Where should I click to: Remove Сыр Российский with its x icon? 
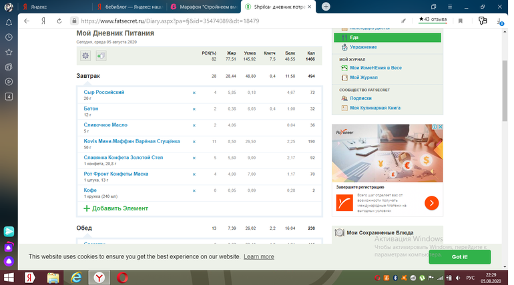pos(194,93)
